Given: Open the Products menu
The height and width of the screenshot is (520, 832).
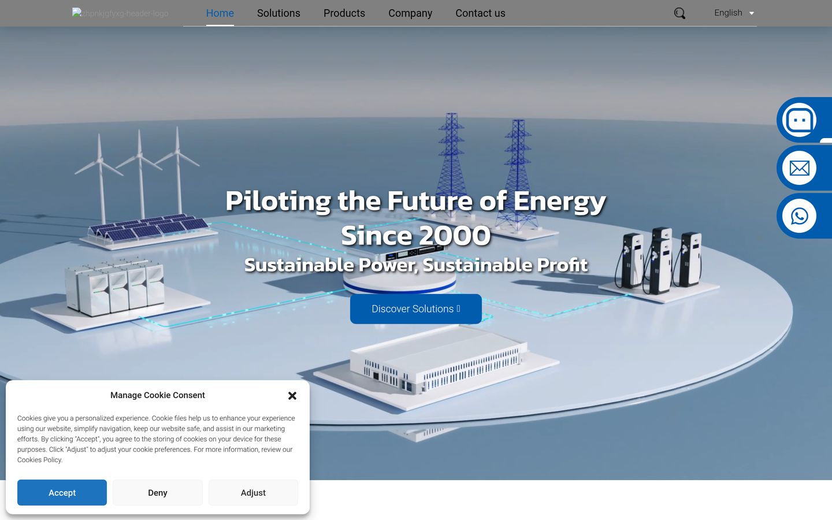Looking at the screenshot, I should (344, 13).
